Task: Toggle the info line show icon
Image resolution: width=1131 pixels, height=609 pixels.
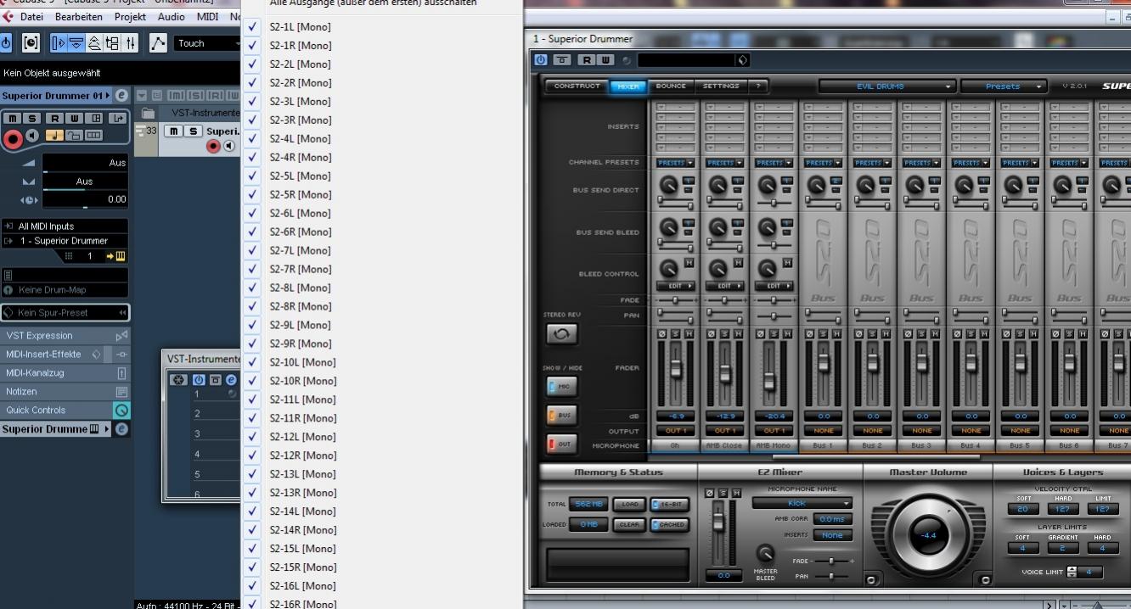Action: tap(76, 43)
